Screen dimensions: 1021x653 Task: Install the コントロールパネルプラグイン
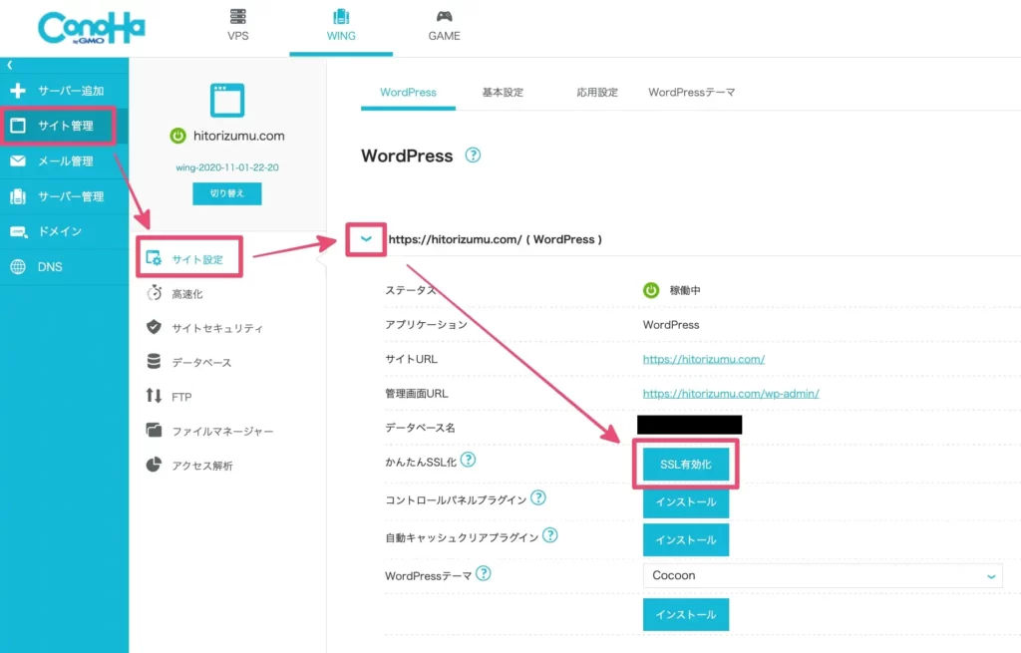click(686, 501)
